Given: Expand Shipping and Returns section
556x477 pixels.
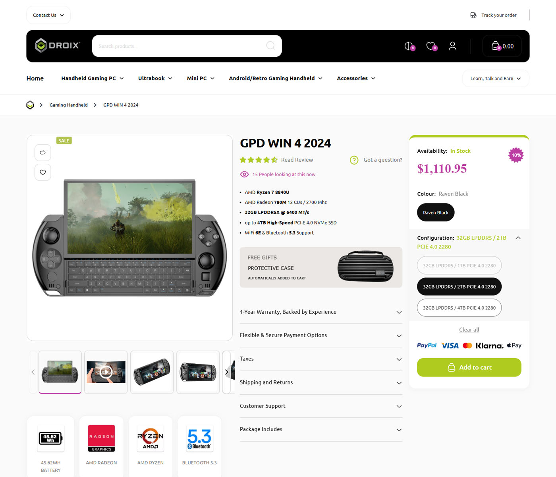Looking at the screenshot, I should click(321, 382).
